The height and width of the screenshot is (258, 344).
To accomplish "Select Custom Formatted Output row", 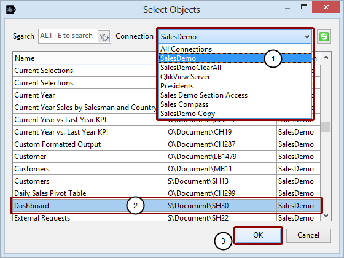I will point(166,144).
